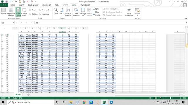Image resolution: width=188 pixels, height=105 pixels.
Task: Open the DATA tab
Action: point(57,5)
